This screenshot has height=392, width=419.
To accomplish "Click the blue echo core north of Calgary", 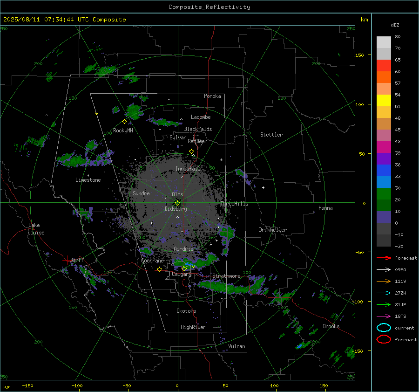I will pos(190,264).
